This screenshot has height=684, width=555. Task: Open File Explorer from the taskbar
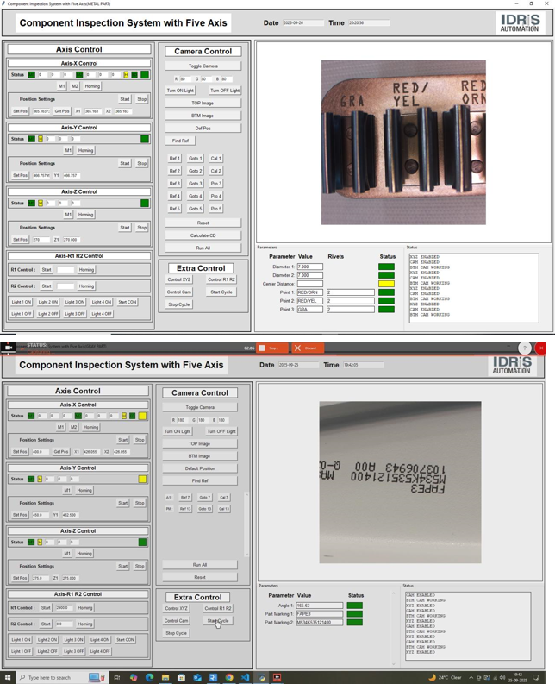coord(165,677)
